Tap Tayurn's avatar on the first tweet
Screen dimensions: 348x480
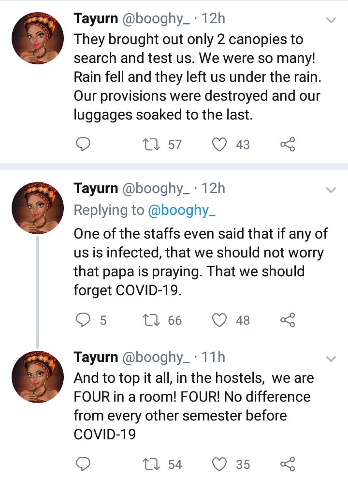(38, 38)
